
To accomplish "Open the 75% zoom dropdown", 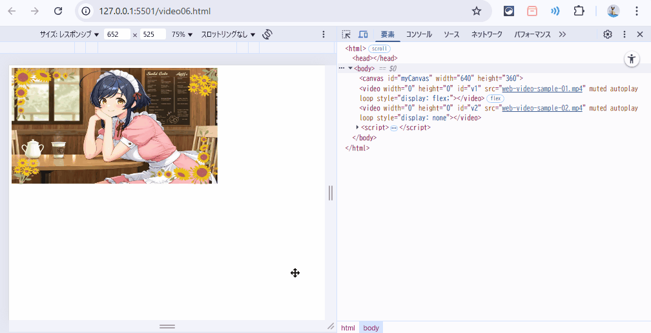I will tap(182, 34).
